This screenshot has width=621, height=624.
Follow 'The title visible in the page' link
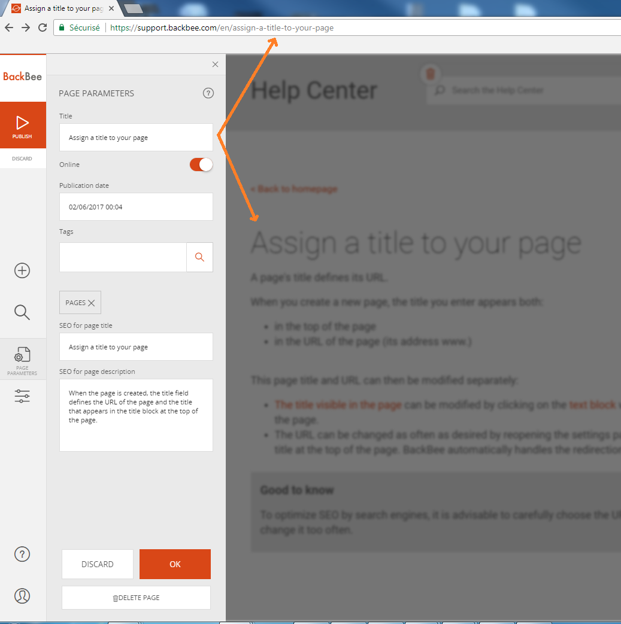[338, 404]
